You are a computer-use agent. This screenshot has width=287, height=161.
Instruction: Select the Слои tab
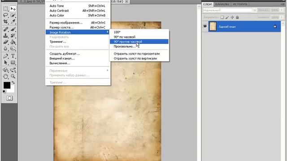click(207, 4)
